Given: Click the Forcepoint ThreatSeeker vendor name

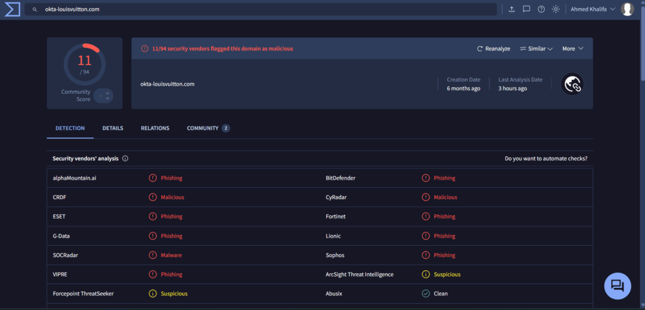Looking at the screenshot, I should [83, 294].
